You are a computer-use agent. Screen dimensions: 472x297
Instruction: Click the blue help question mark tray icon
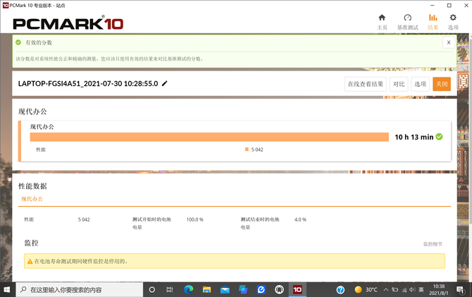[340, 290]
